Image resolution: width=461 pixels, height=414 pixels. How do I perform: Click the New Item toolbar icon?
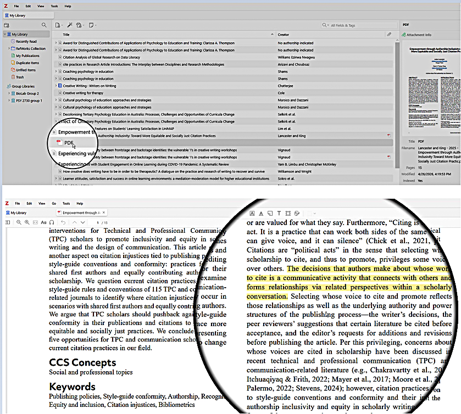pos(58,25)
